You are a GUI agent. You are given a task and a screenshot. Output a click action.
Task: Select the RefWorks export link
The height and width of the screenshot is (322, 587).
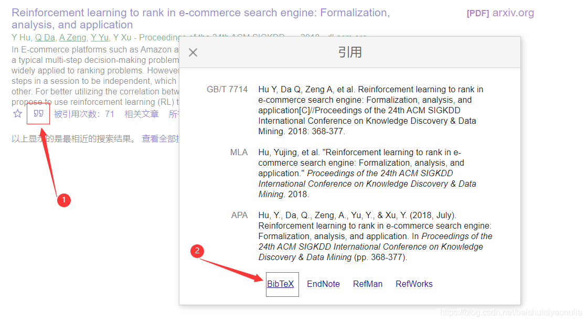(414, 284)
